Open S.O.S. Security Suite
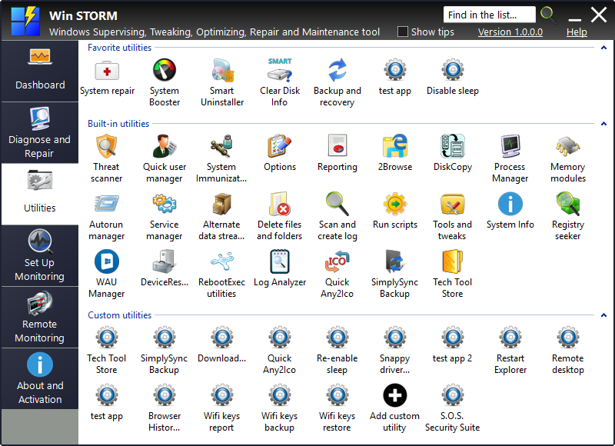 pos(452,397)
